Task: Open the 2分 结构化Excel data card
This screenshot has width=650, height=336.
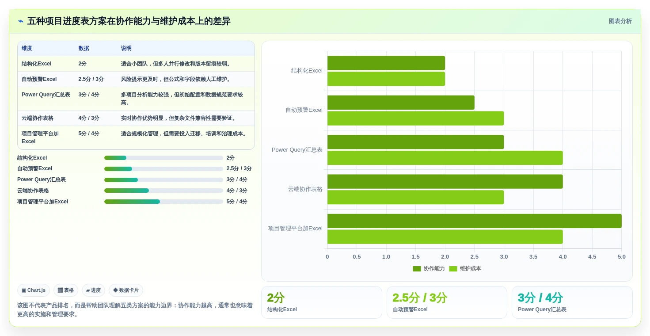Action: (321, 302)
